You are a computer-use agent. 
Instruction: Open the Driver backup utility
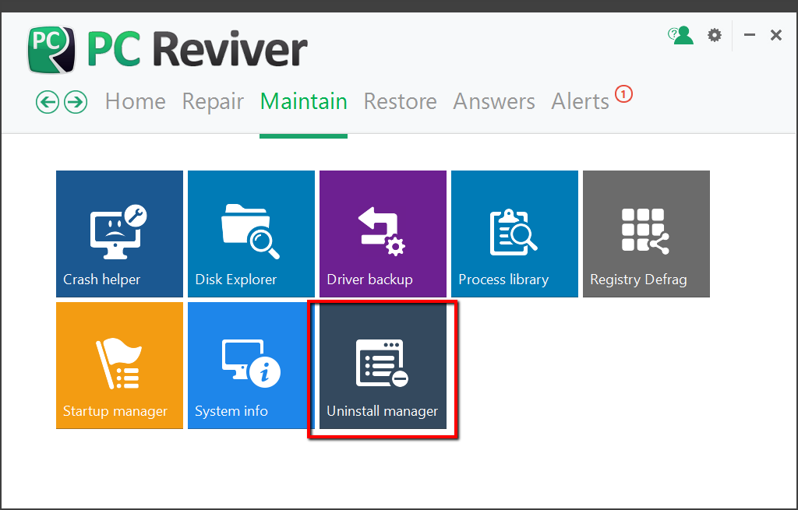[382, 234]
